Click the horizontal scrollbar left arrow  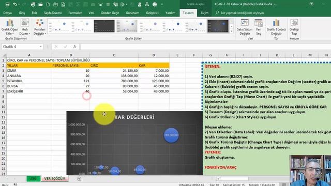[218, 179]
